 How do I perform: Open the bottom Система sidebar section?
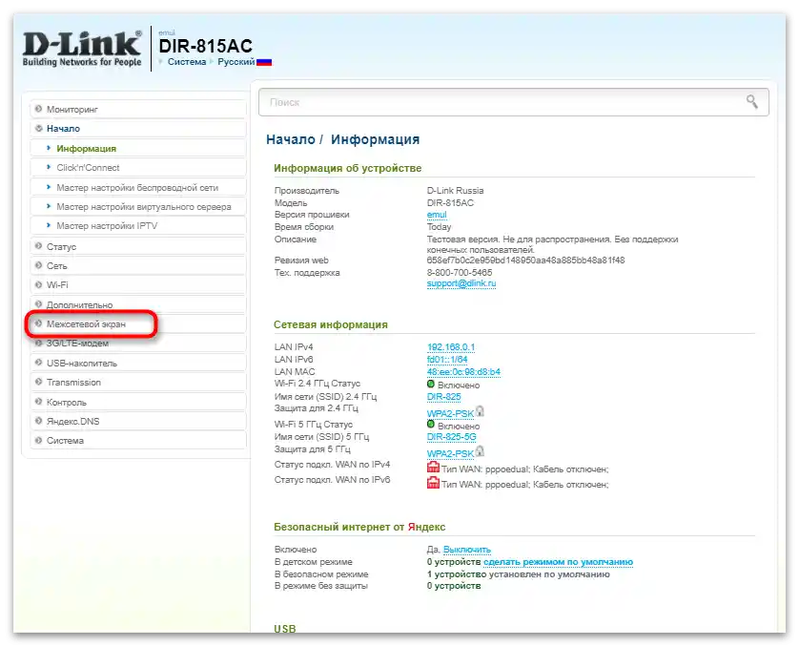[x=138, y=441]
